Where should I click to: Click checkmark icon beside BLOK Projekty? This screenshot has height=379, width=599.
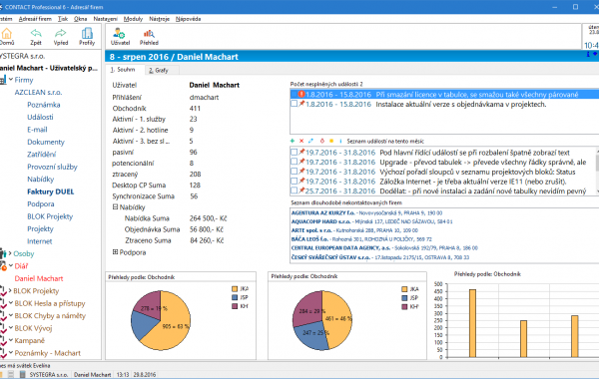(x=3, y=291)
